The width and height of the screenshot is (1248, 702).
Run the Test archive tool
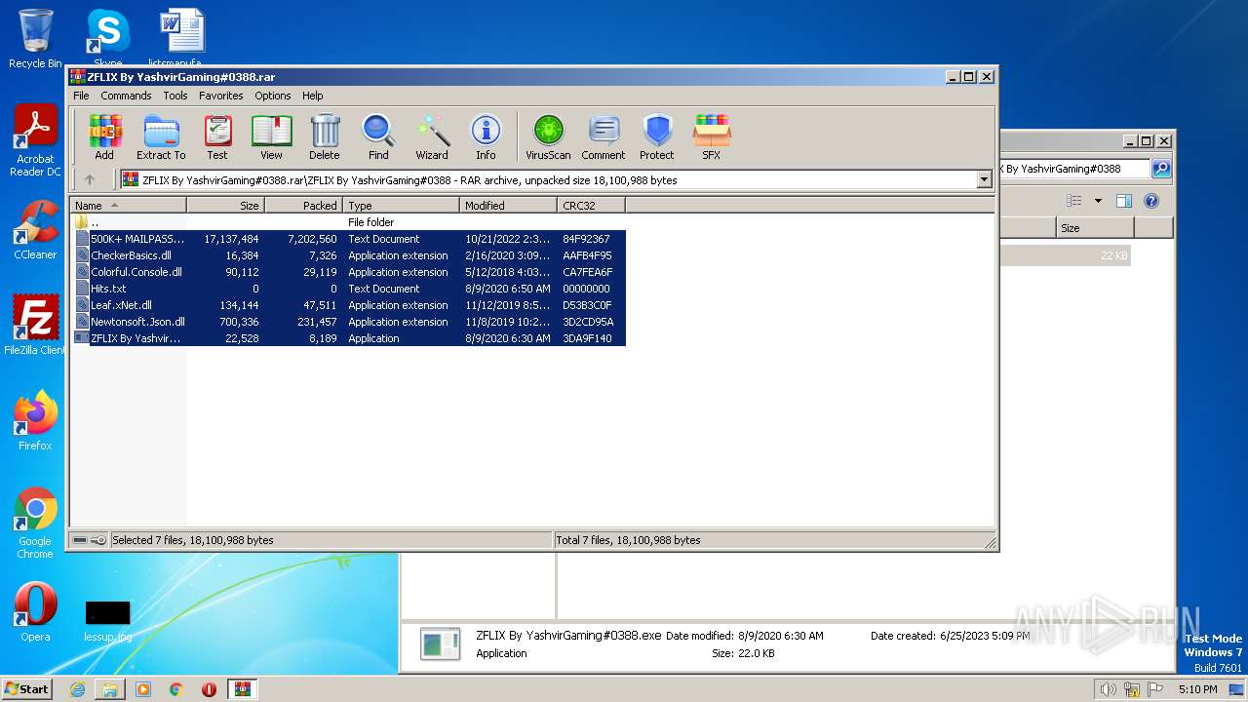coord(217,136)
